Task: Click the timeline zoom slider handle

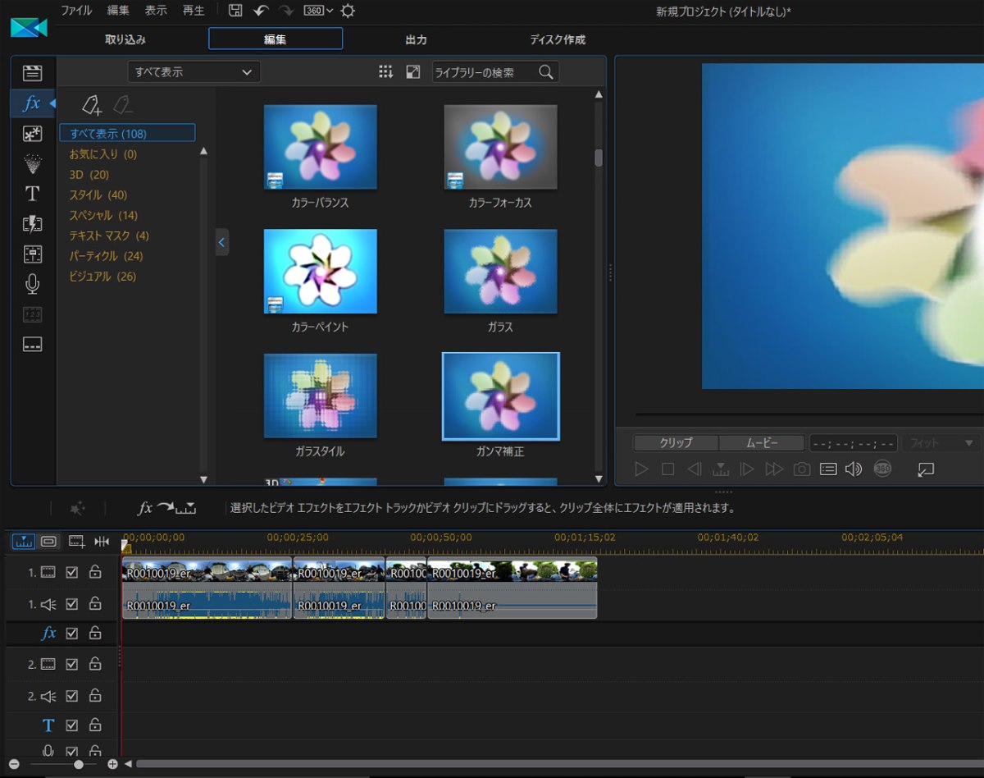Action: click(79, 764)
